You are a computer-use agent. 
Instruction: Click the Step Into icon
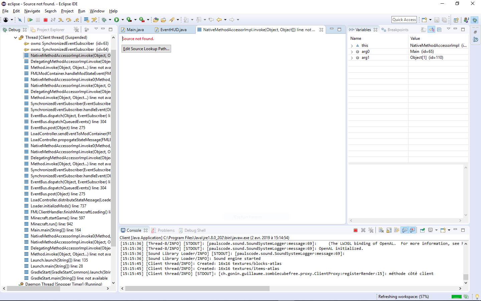(61, 20)
